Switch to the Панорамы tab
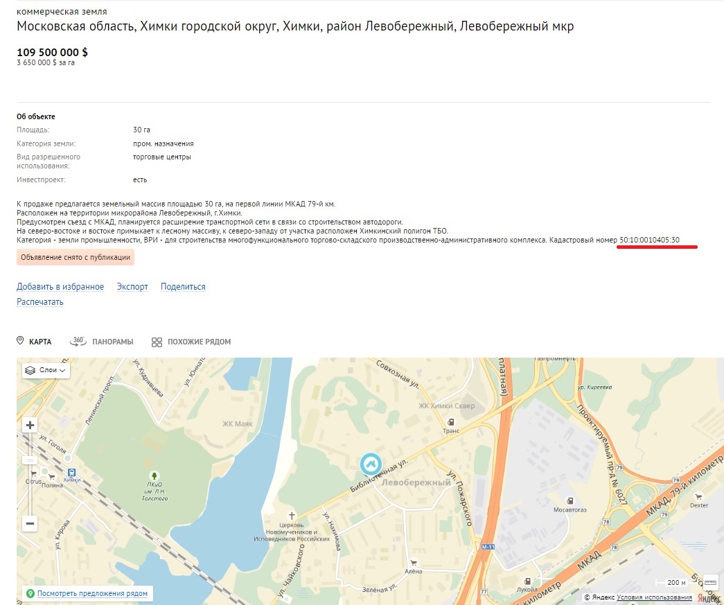724x605 pixels. point(101,342)
